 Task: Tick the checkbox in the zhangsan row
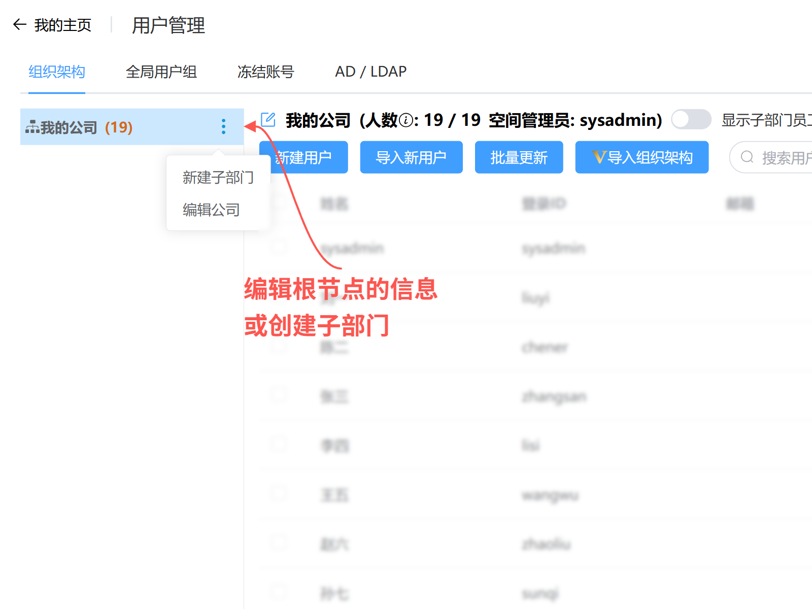[279, 396]
